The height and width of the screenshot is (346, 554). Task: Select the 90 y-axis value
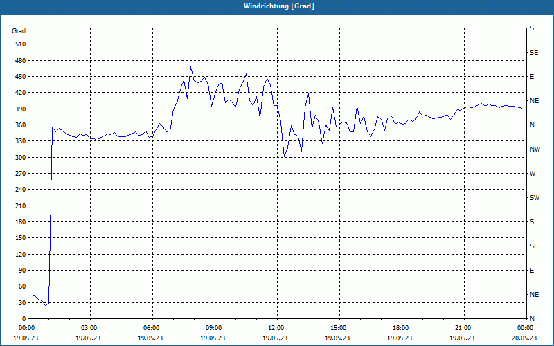point(22,271)
